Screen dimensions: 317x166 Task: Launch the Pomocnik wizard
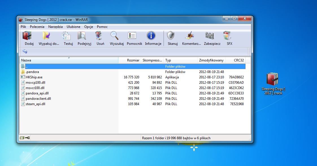pyautogui.click(x=132, y=36)
